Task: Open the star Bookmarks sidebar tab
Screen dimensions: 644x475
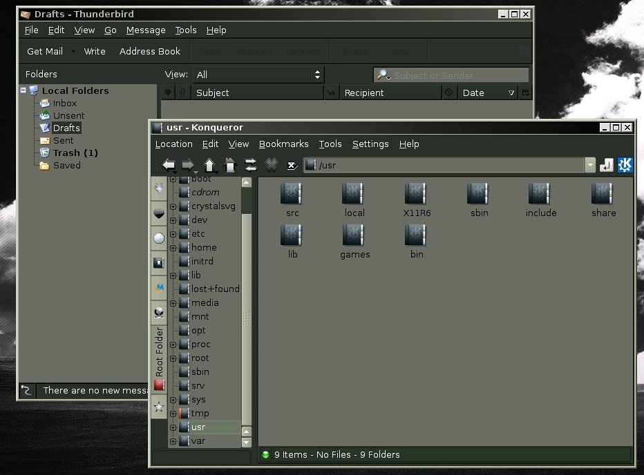Action: click(159, 407)
